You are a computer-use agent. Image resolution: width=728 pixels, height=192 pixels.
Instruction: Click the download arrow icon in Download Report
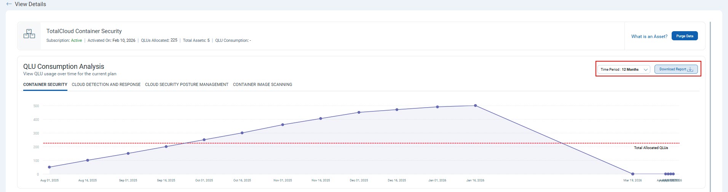[x=691, y=69]
